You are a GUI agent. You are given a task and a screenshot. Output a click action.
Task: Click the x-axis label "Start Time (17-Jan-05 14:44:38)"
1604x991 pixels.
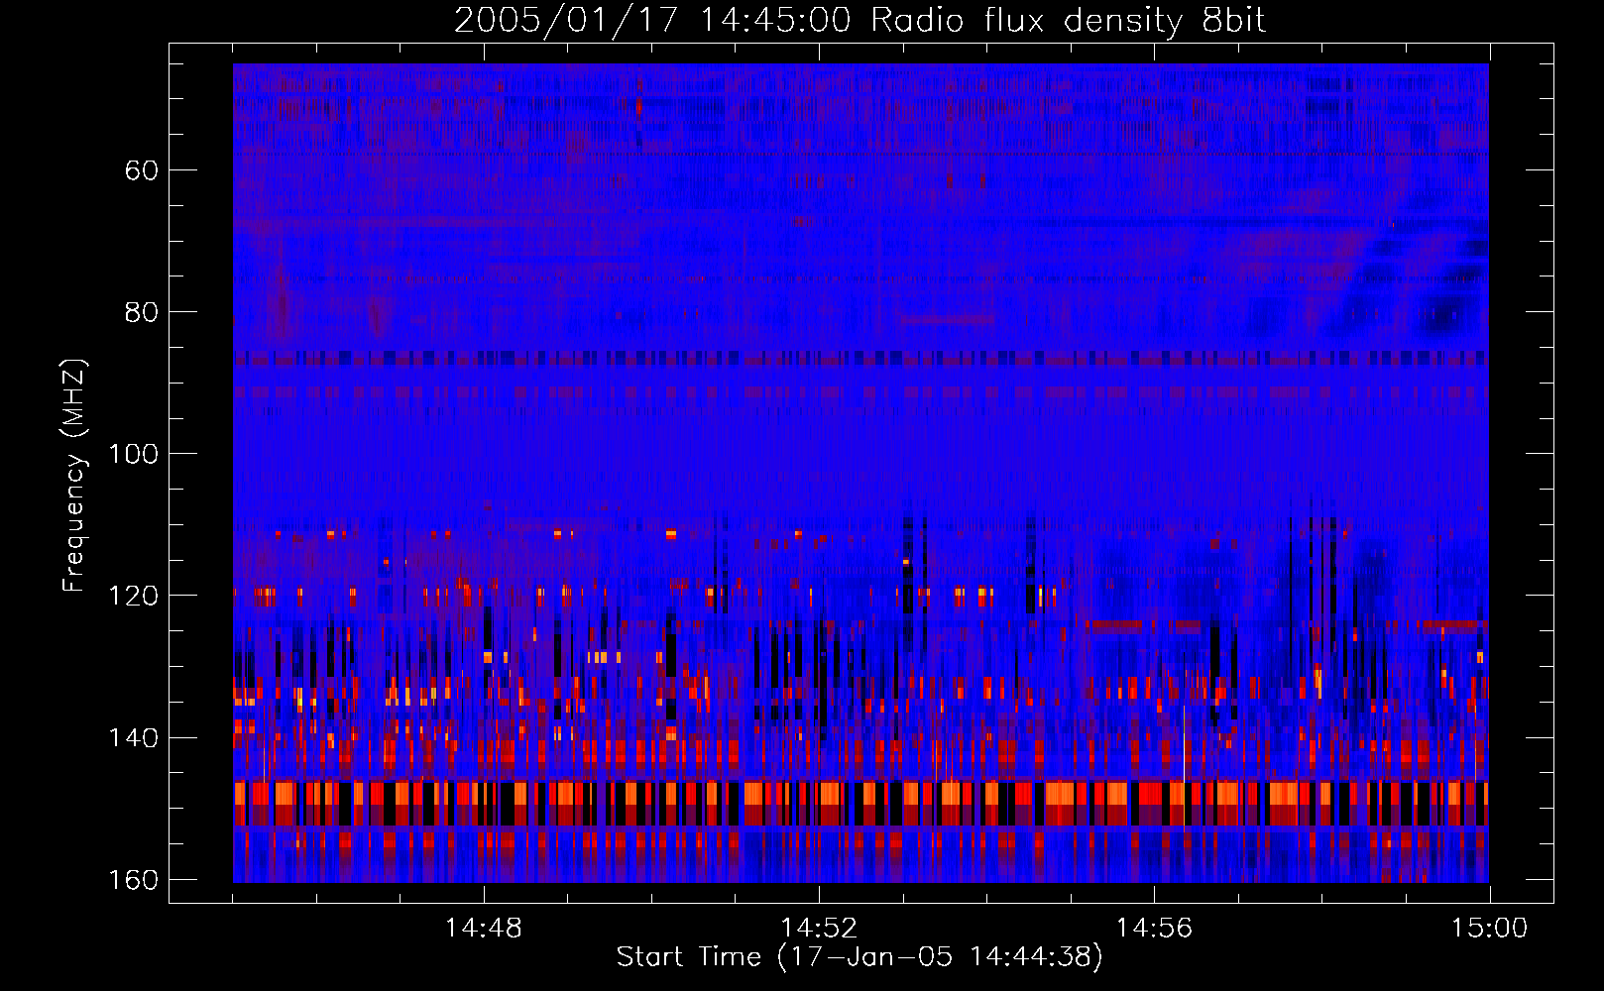click(859, 957)
